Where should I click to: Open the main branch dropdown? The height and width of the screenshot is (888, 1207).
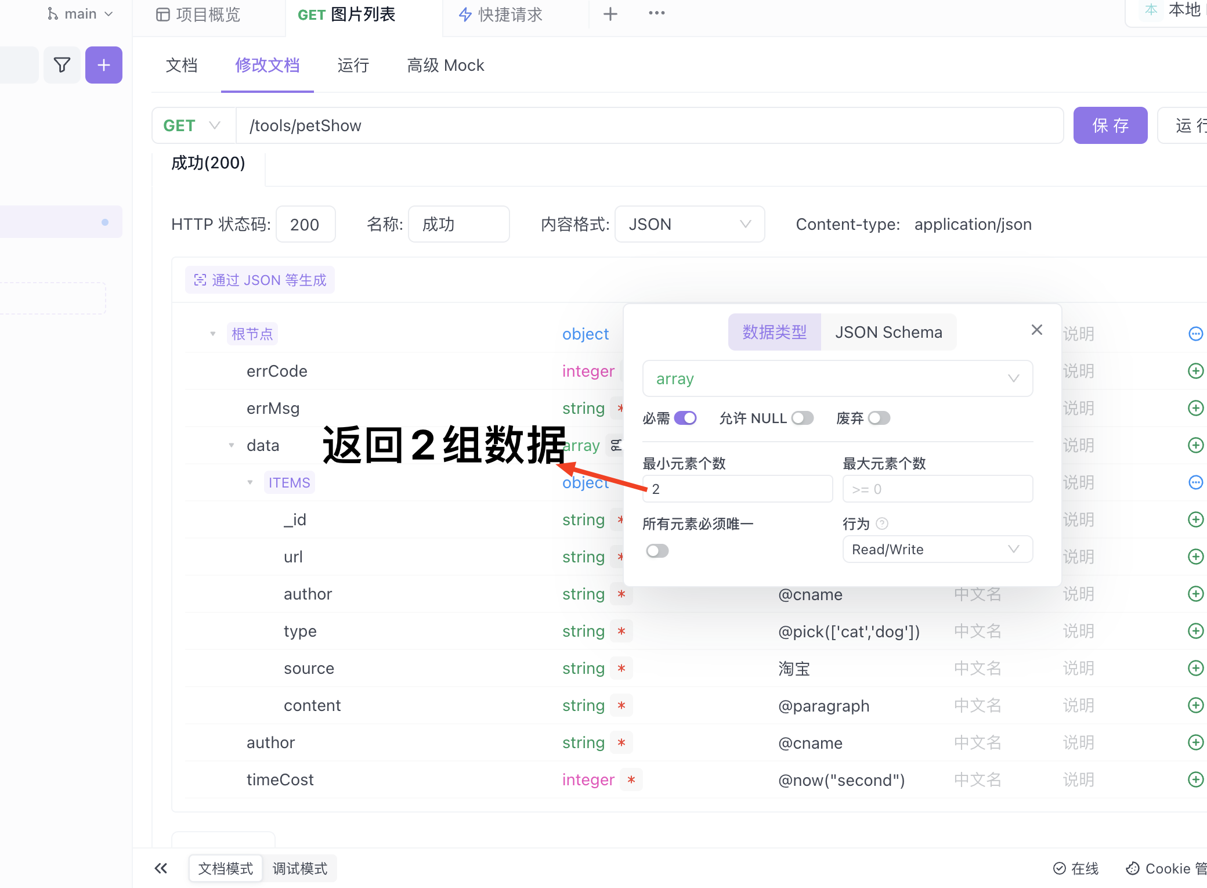coord(79,14)
